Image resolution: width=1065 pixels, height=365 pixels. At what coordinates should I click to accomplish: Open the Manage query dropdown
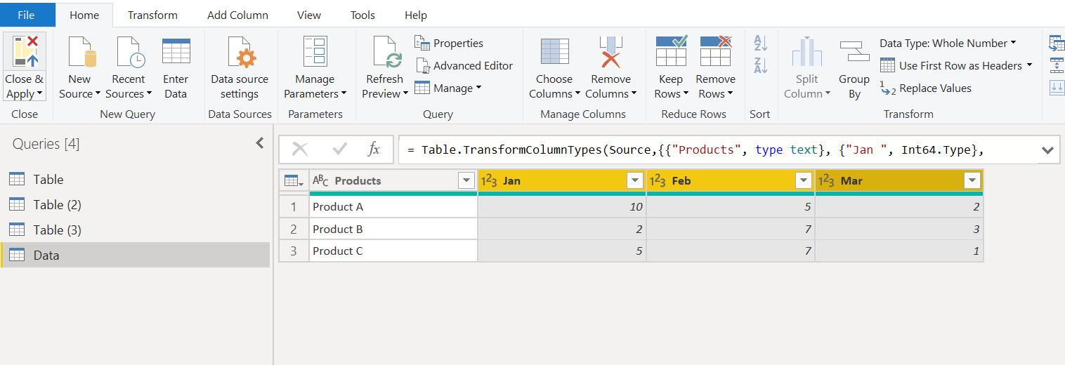[x=448, y=88]
